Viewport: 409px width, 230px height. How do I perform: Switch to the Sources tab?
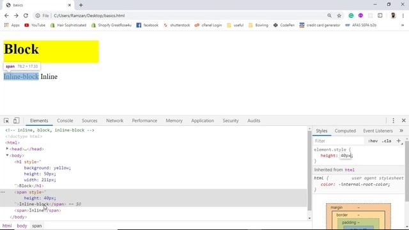click(x=89, y=121)
